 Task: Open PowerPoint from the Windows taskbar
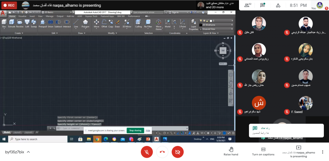coord(148,139)
